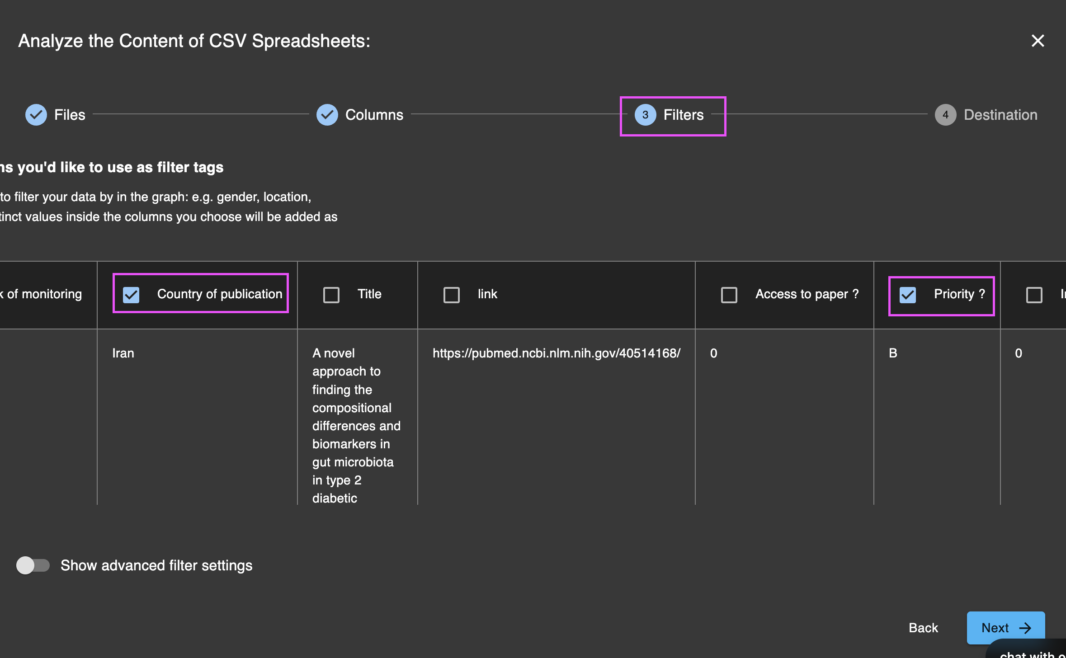Click the article title cell text

[356, 425]
